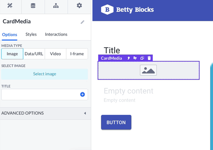Open the builder tools icon in sidebar
This screenshot has height=150, width=213.
pyautogui.click(x=10, y=6)
